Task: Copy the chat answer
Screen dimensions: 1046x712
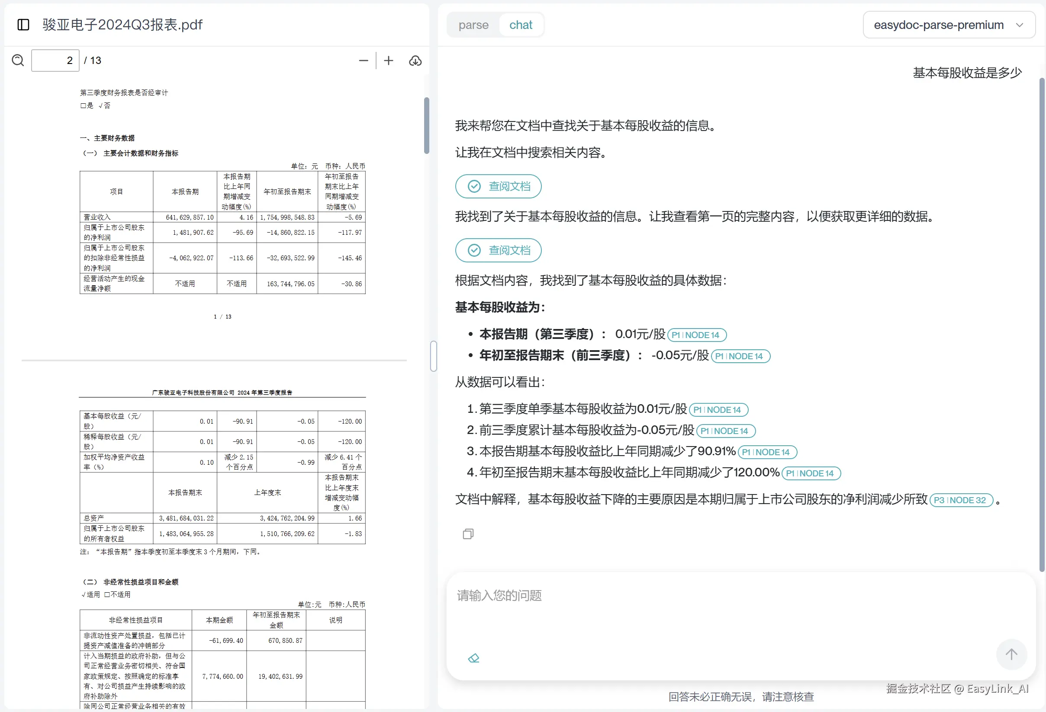Action: click(468, 533)
